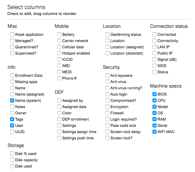Check the ICCID checkbox

click(x=59, y=59)
